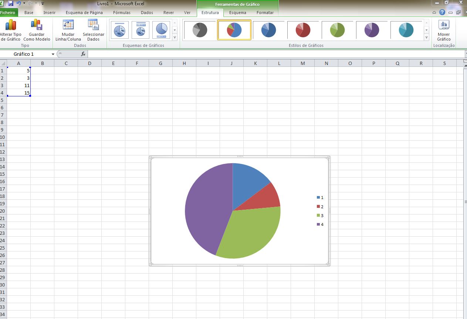Screen dimensions: 467x319
Task: Open undo history dropdown arrow
Action: pyautogui.click(x=24, y=3)
